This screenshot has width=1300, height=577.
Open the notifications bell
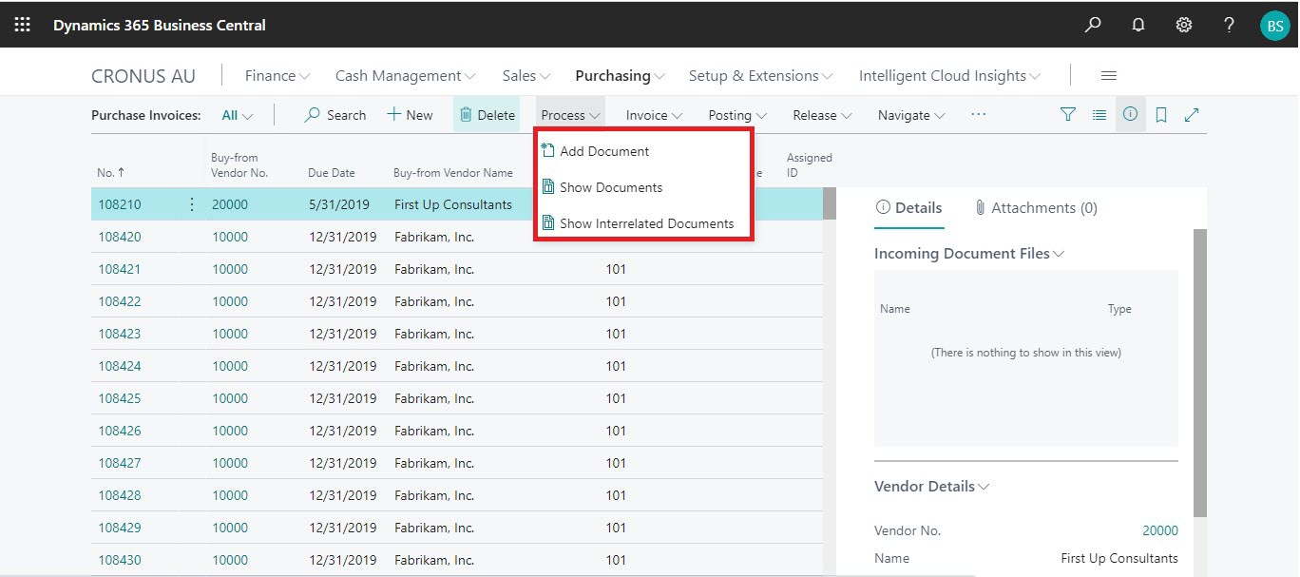pyautogui.click(x=1138, y=25)
